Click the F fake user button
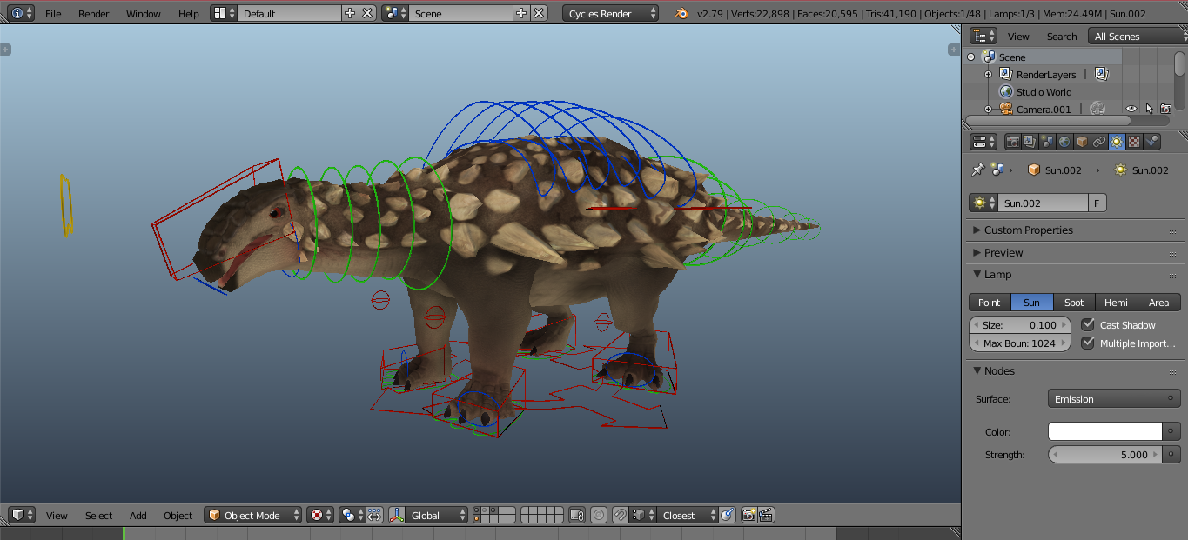The height and width of the screenshot is (540, 1188). click(x=1097, y=203)
